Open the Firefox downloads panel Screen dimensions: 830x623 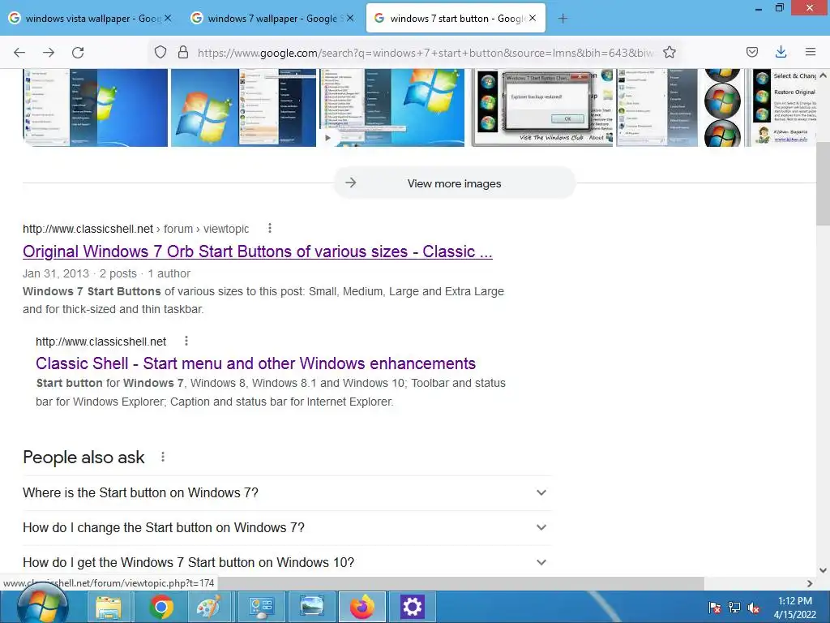pos(781,52)
